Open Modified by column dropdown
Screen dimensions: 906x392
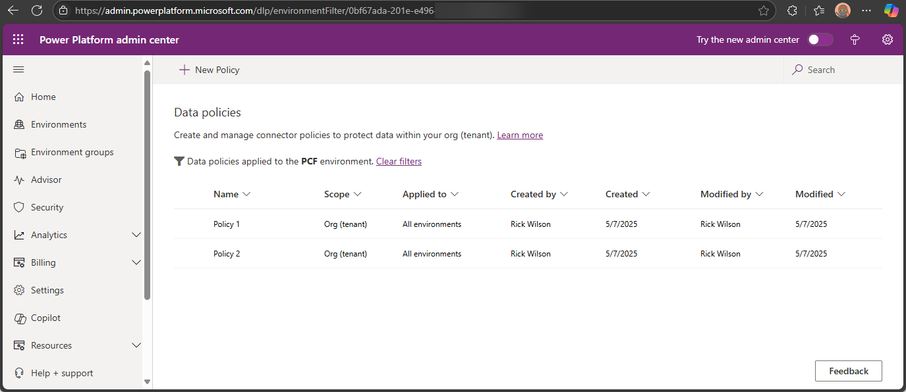click(x=759, y=194)
